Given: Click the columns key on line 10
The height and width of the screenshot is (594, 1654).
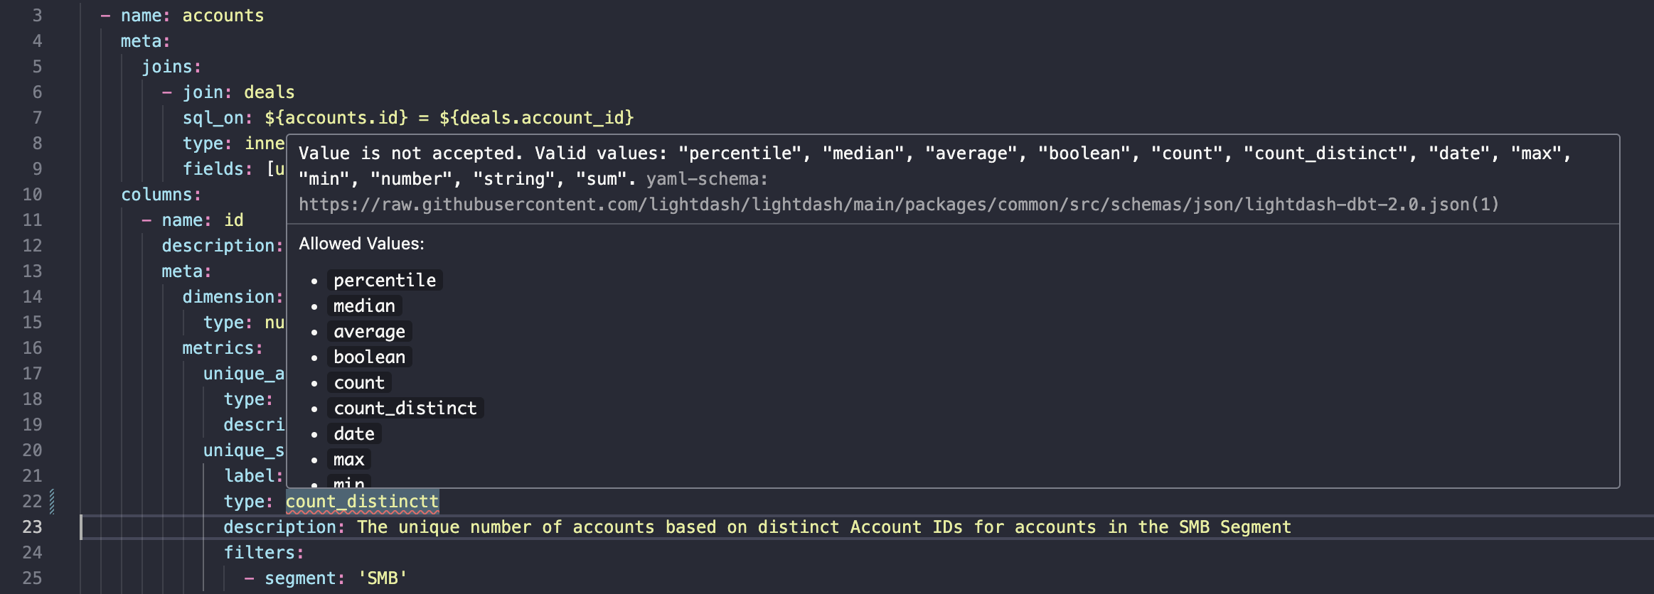Looking at the screenshot, I should click(x=161, y=195).
